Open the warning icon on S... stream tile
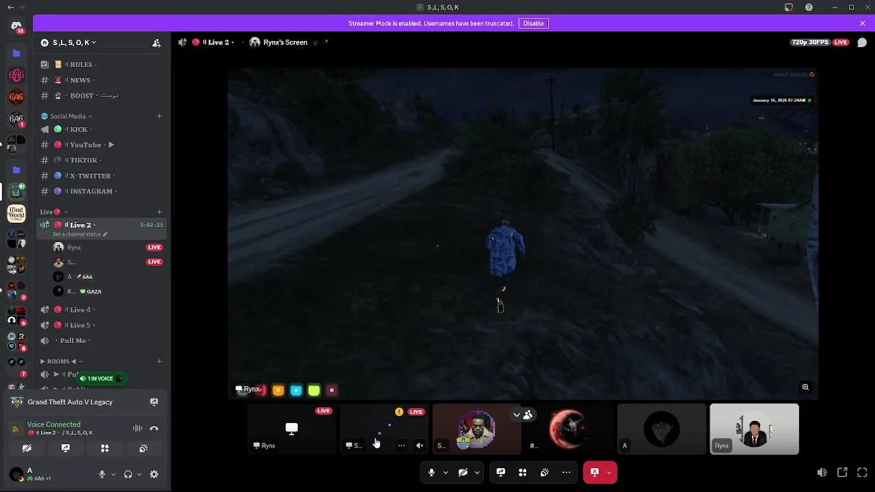Screen dimensions: 875x492 coord(399,411)
